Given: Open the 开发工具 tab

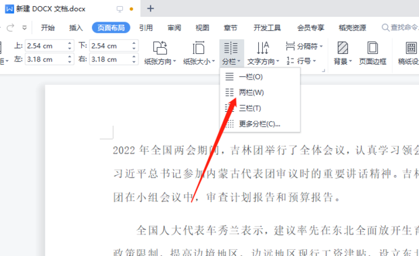Looking at the screenshot, I should (267, 28).
